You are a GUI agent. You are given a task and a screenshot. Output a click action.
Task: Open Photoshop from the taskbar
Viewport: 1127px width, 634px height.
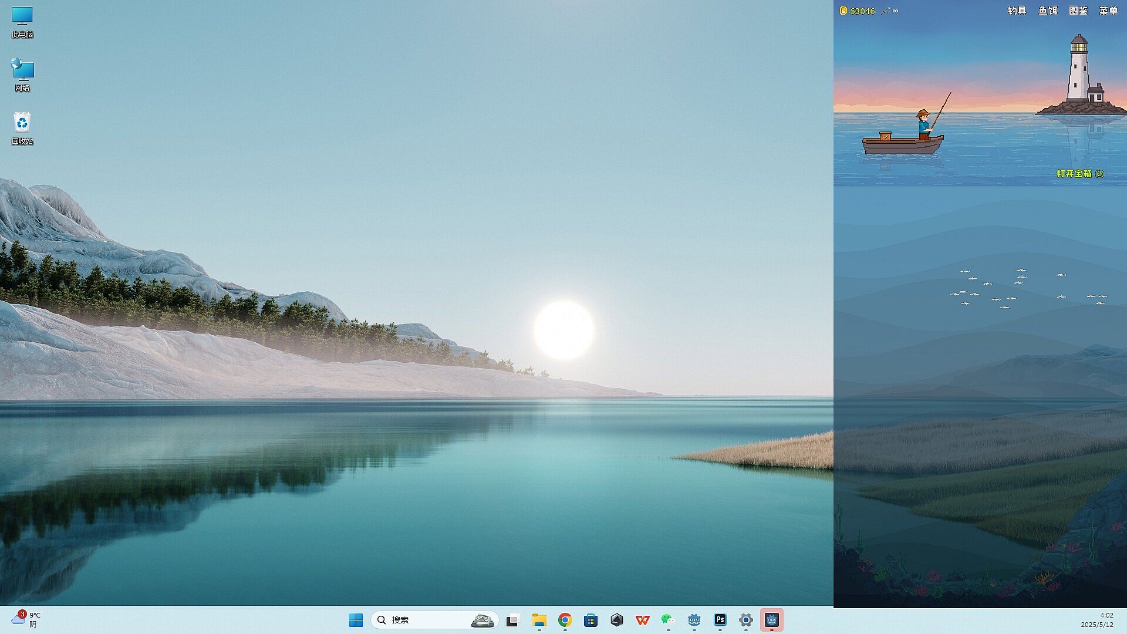(x=720, y=620)
